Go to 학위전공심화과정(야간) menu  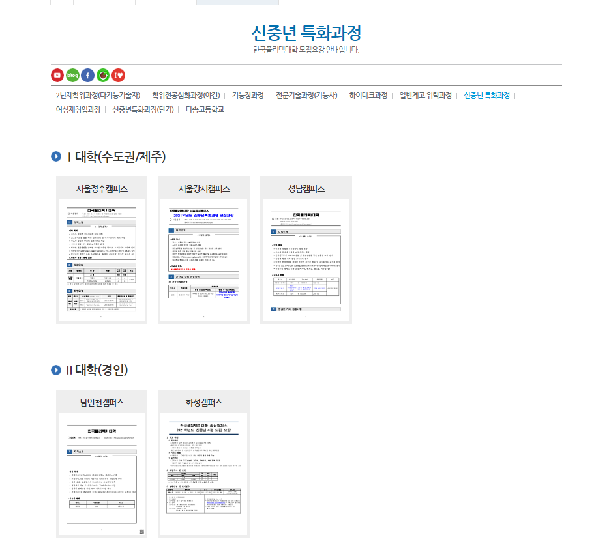point(186,95)
